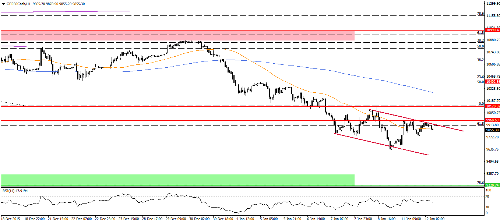
Task: Select the green 9220.74 price label
Action: click(492, 185)
